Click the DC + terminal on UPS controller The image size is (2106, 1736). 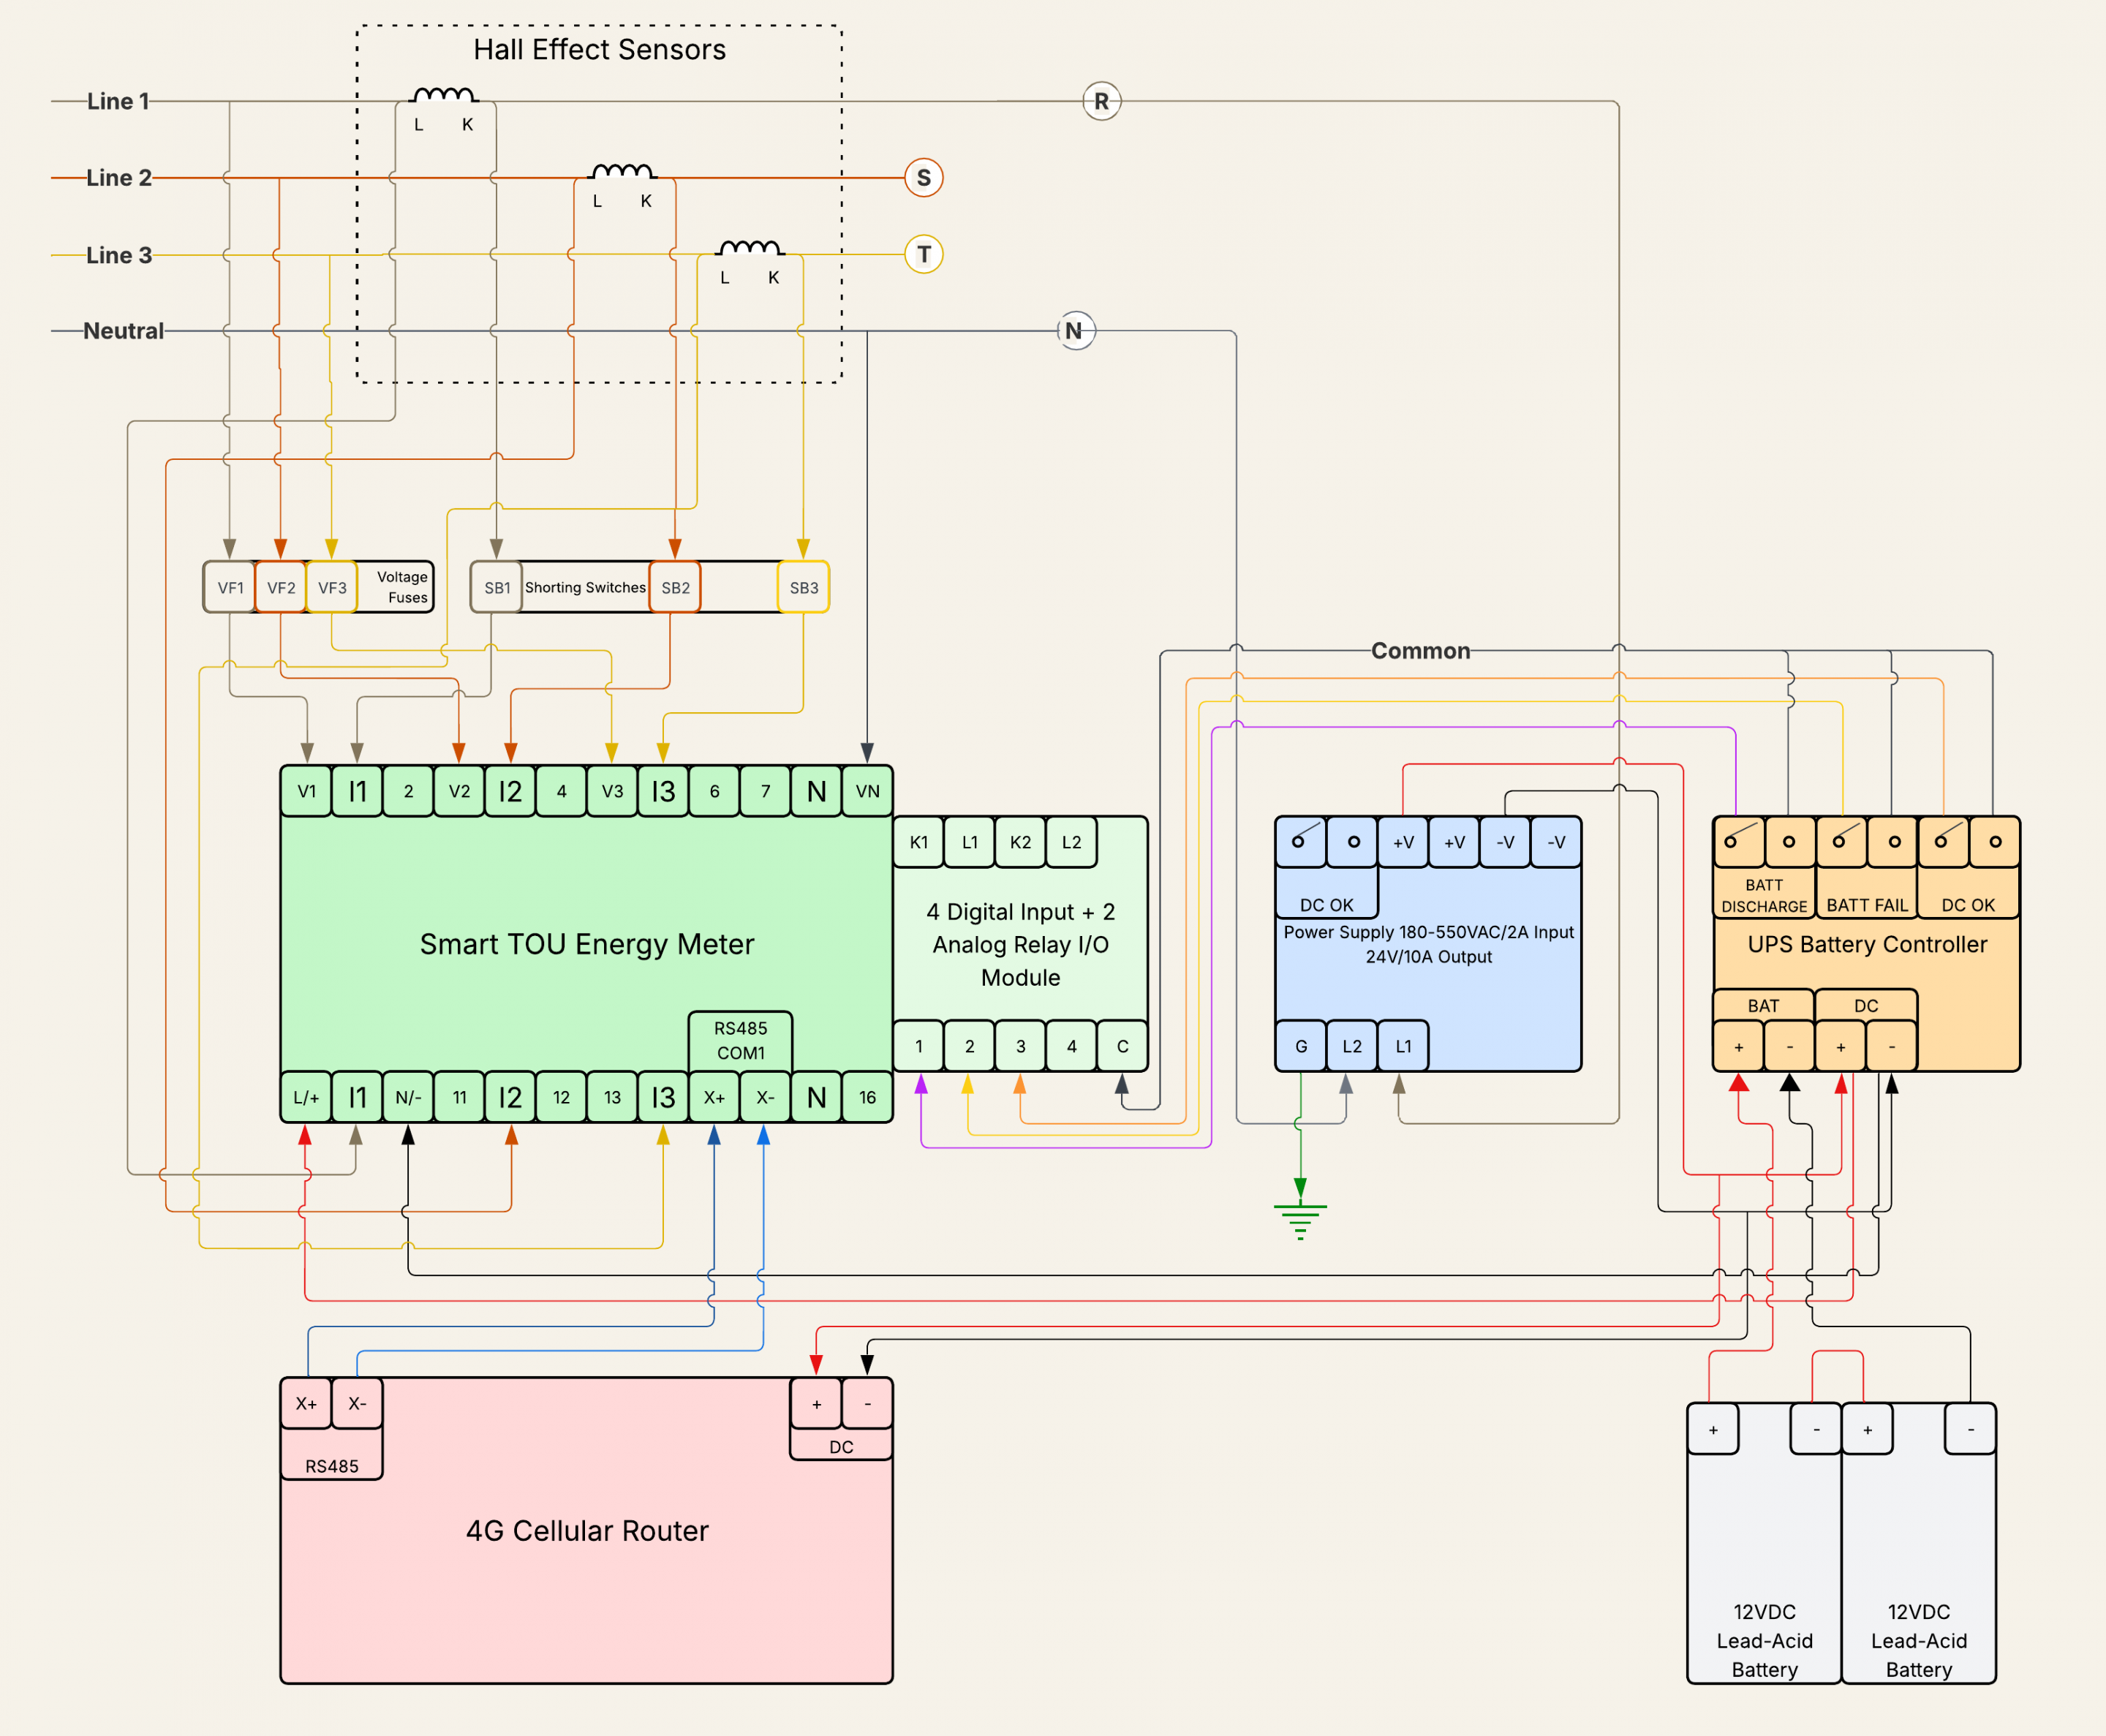tap(1841, 1046)
